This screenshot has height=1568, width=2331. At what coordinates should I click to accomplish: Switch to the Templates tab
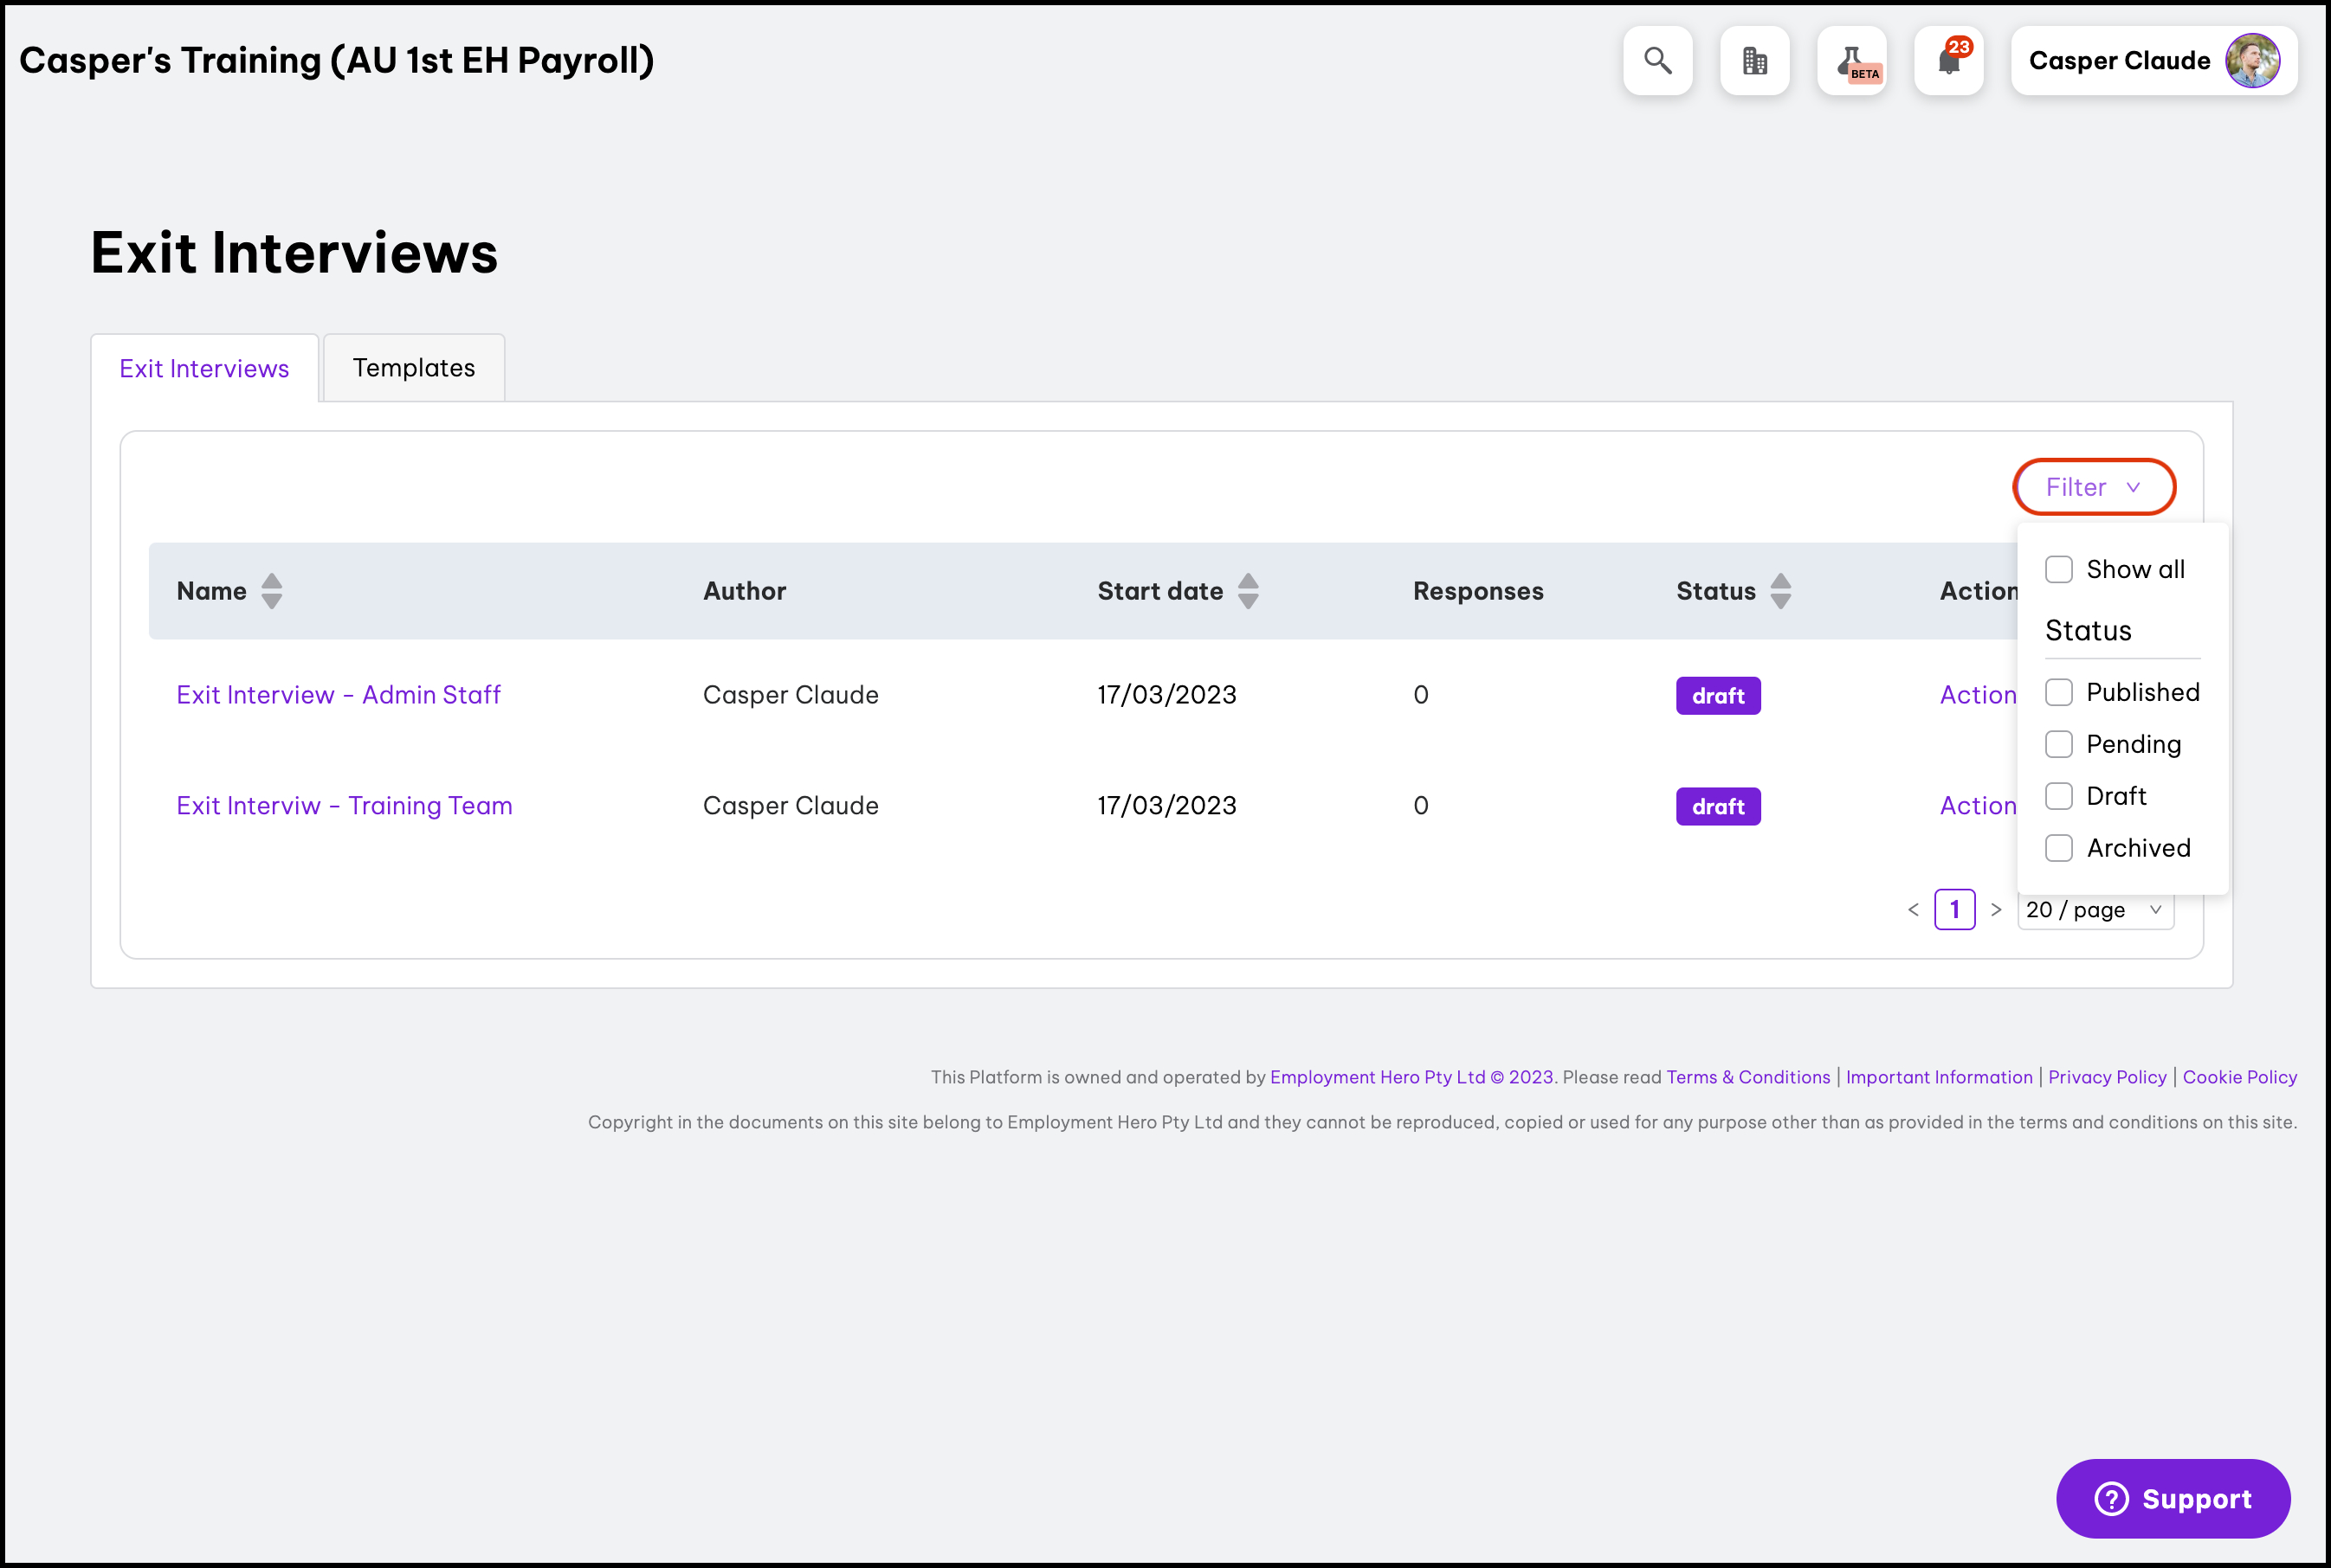tap(413, 368)
